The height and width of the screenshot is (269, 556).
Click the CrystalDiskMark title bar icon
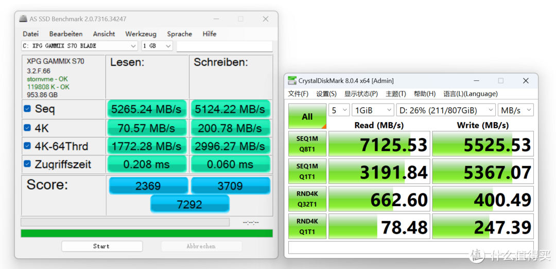(292, 80)
